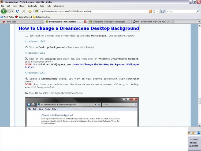
Task: Close the Dell Inkjet Printer tab
Action: tap(172, 22)
